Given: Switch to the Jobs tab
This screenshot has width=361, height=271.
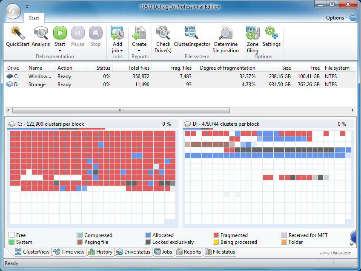Looking at the screenshot, I should coord(163,252).
